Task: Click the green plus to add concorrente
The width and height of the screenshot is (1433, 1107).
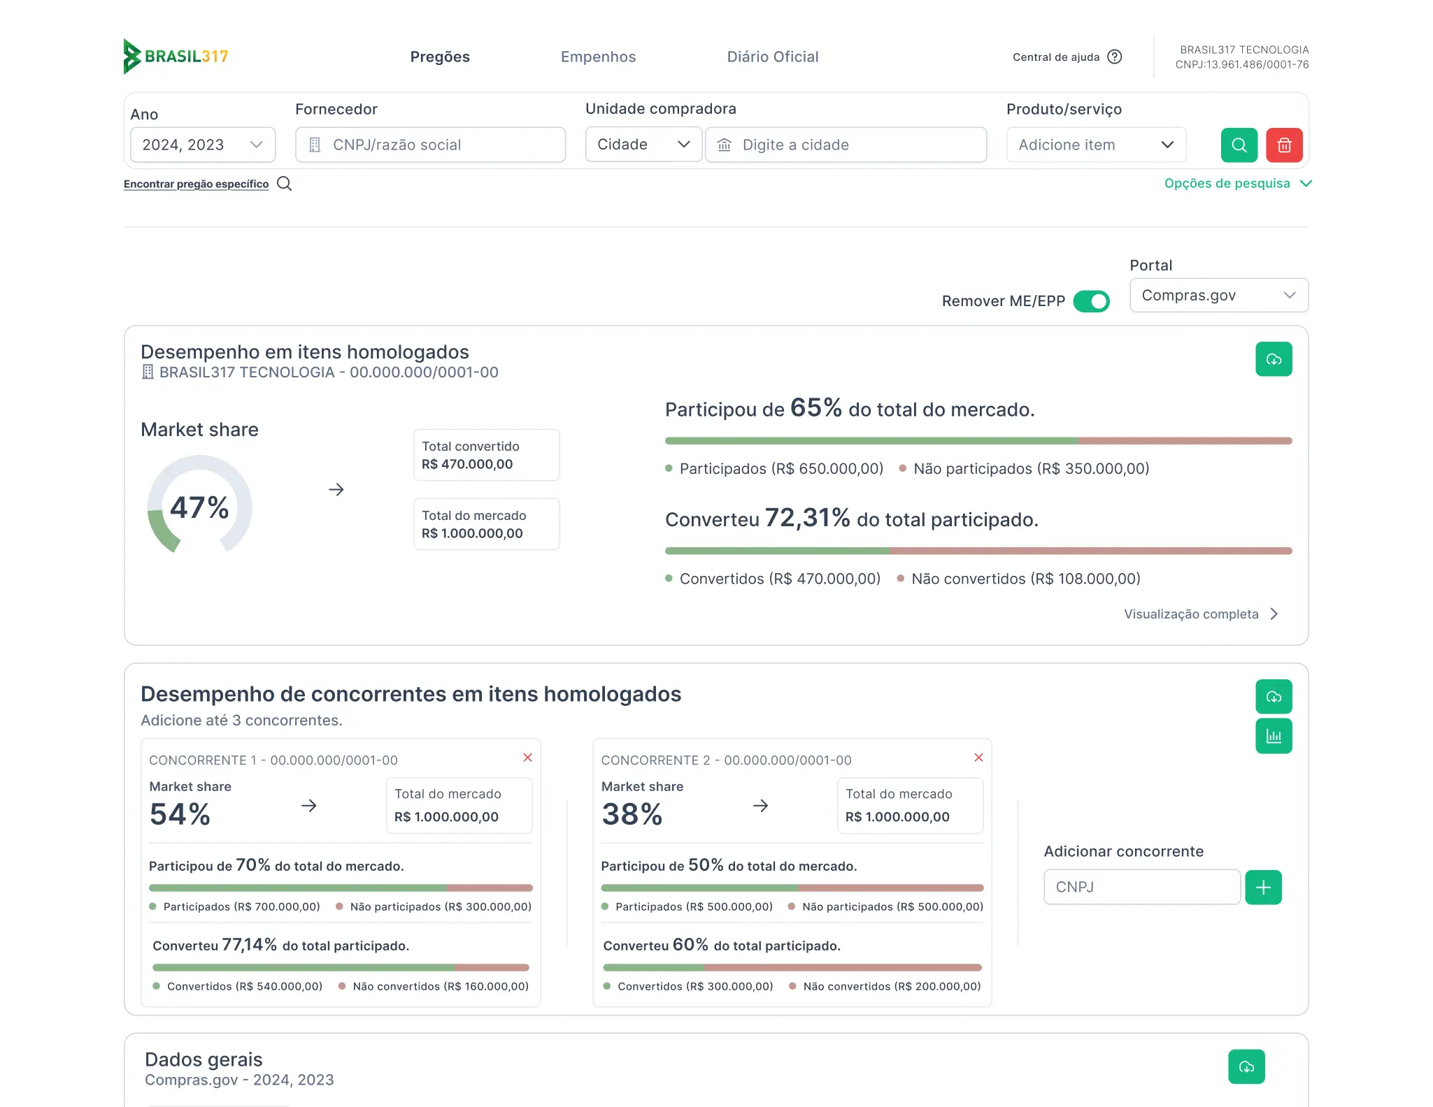Action: 1263,888
